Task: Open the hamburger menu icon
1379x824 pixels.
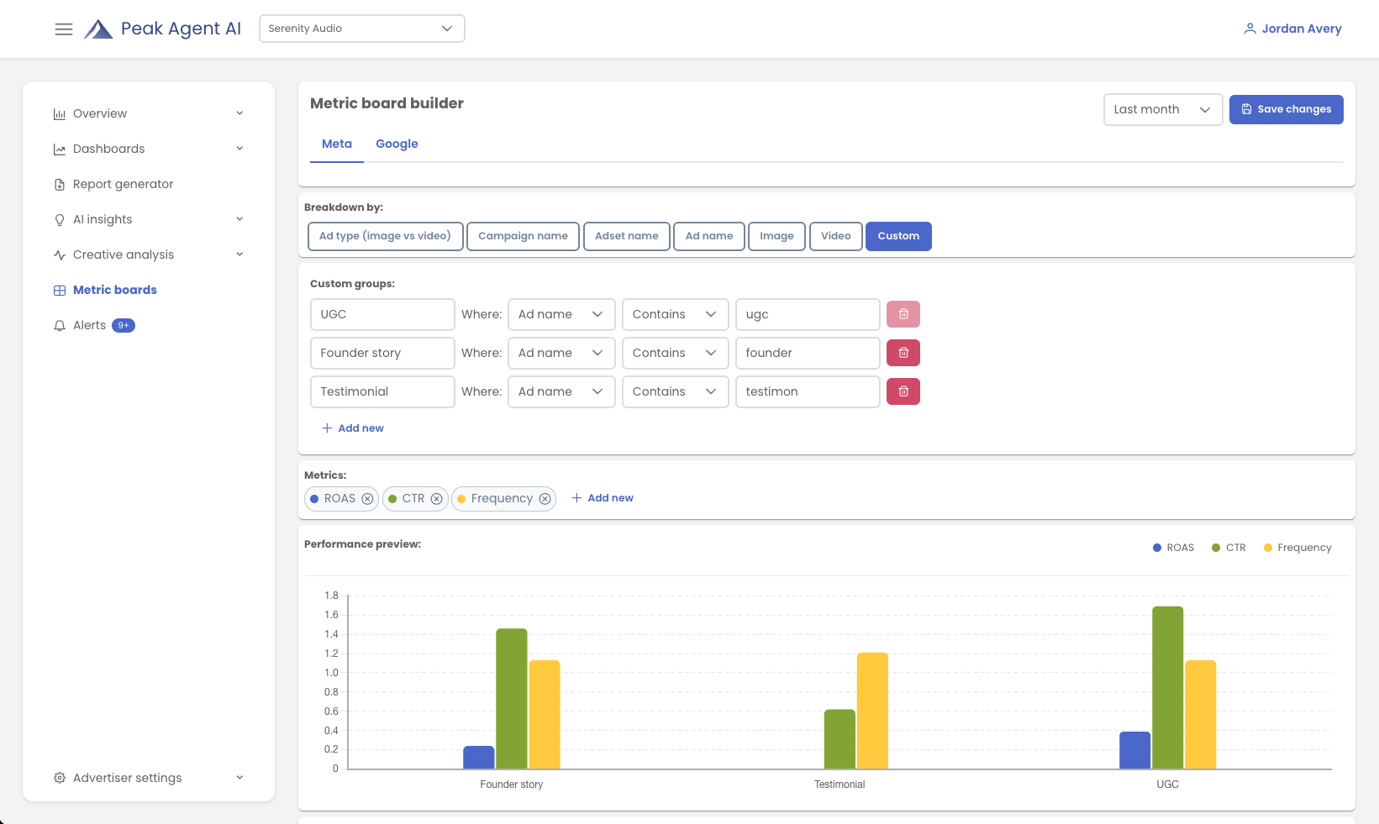Action: [64, 28]
